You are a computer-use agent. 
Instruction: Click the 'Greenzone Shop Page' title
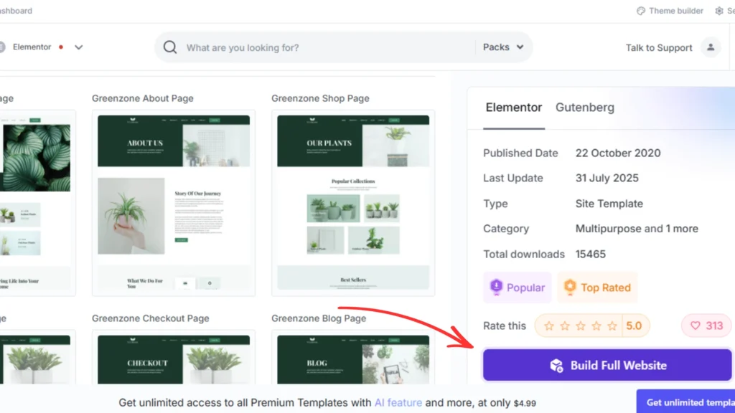click(x=320, y=98)
